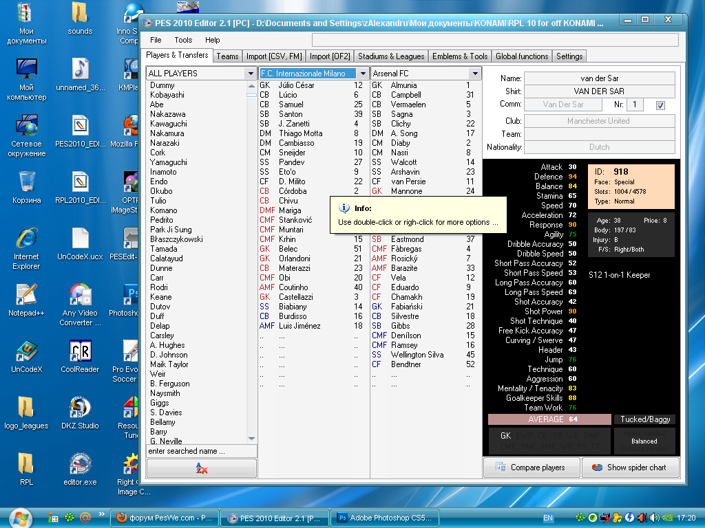Switch to the Settings tab

[569, 56]
